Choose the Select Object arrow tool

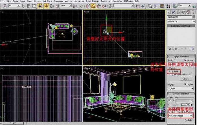pos(23,6)
